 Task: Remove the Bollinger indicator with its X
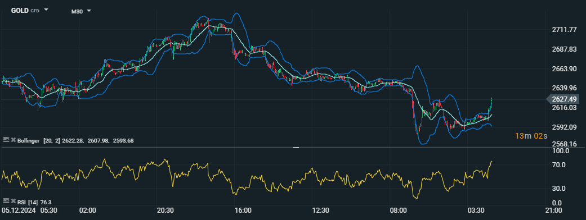tap(13, 140)
